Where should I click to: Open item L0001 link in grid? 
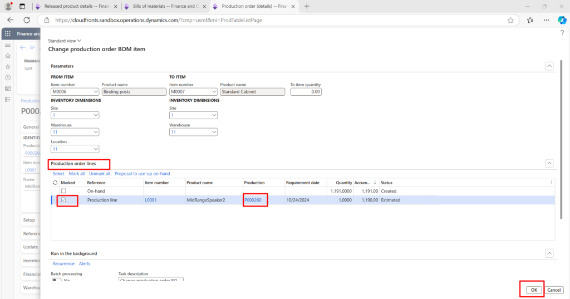coord(150,200)
